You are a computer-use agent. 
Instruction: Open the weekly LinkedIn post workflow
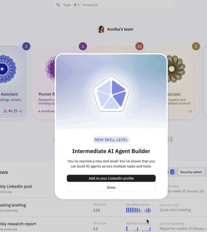(16, 187)
